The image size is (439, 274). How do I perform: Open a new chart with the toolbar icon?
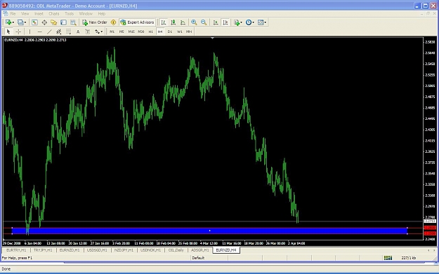(x=8, y=22)
